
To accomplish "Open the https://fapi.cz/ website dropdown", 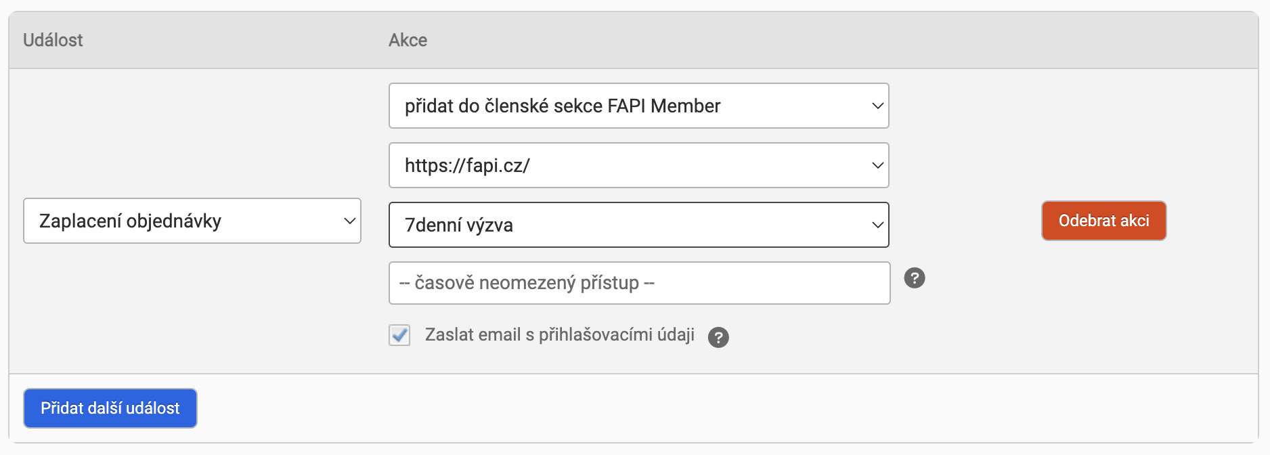I will [x=639, y=165].
